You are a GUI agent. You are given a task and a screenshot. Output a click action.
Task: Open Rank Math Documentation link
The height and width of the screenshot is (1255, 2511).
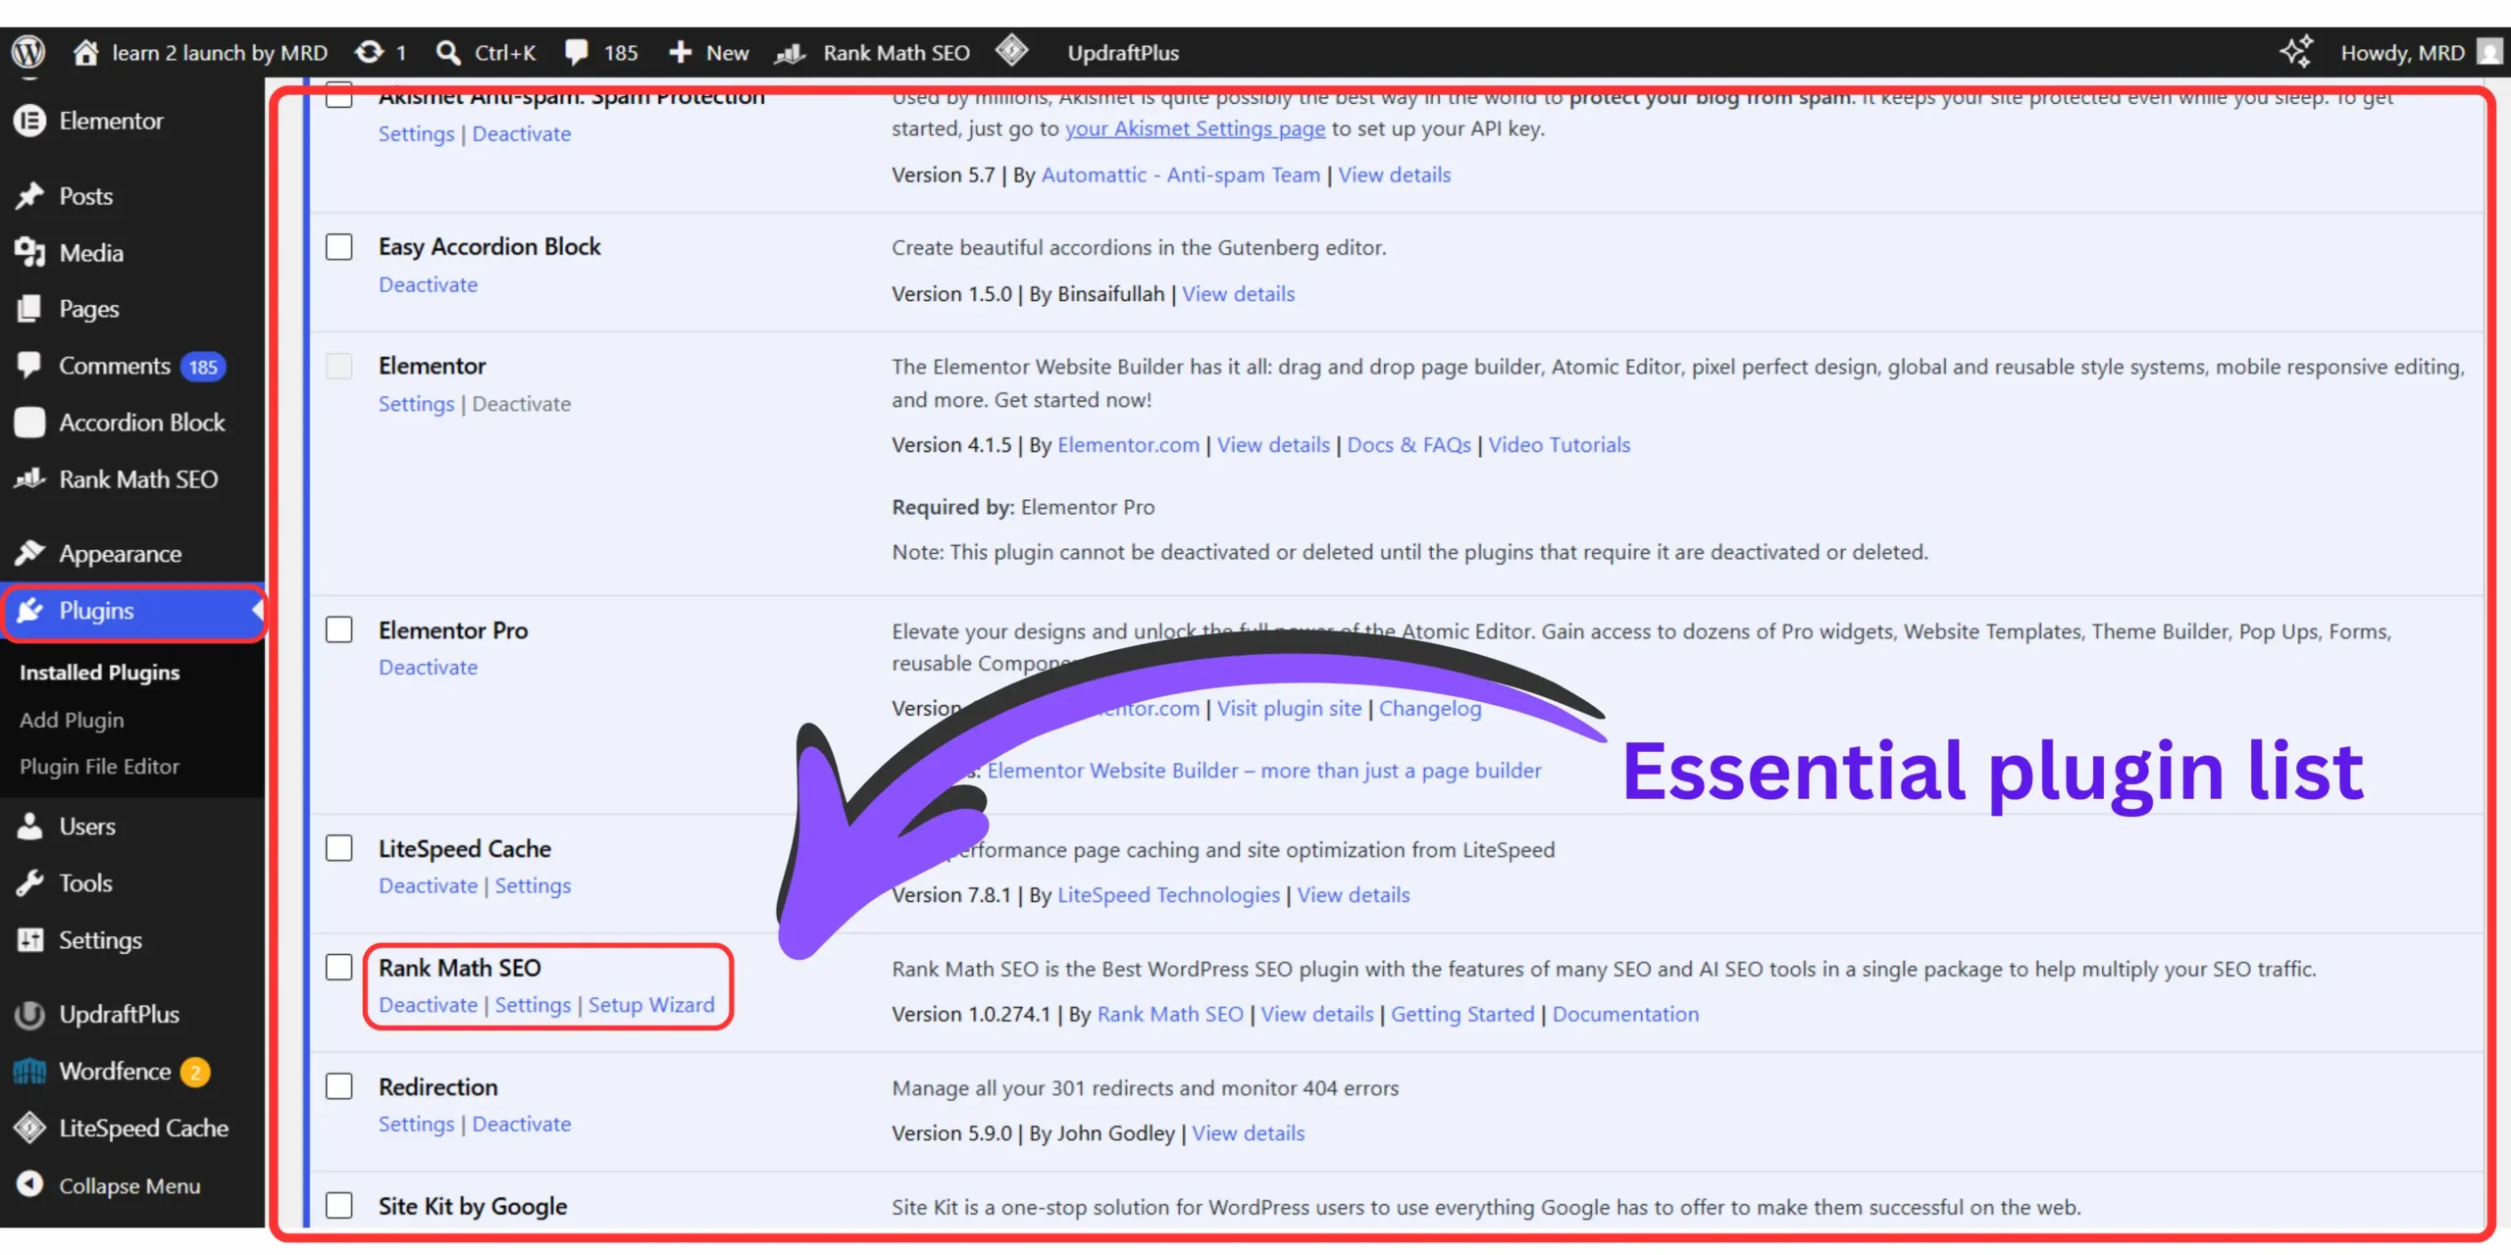[1625, 1014]
